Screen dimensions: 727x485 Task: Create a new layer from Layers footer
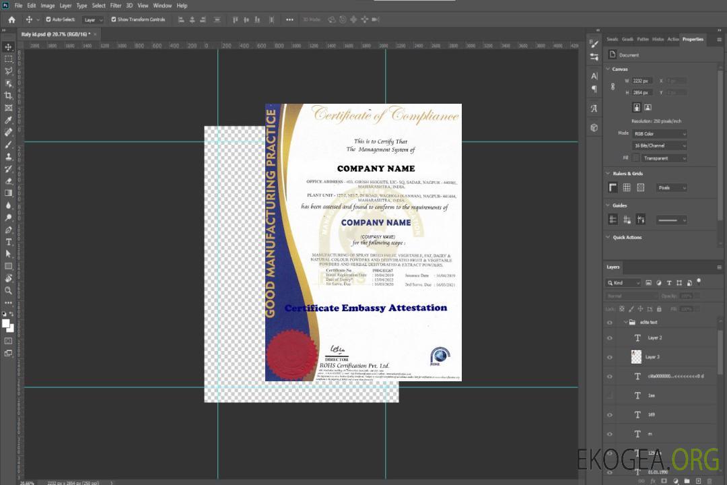(698, 481)
